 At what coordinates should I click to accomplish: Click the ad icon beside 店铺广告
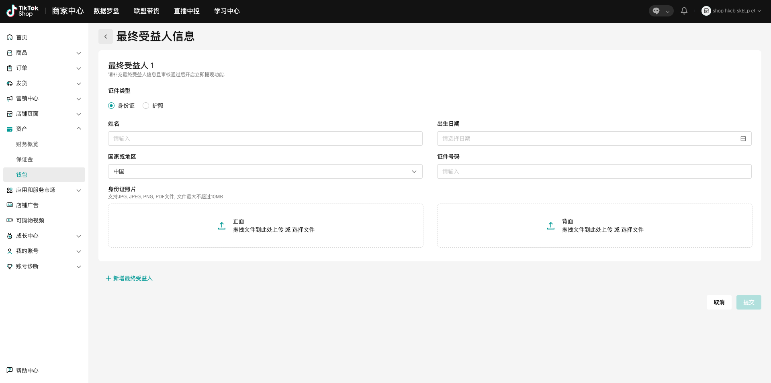click(10, 205)
